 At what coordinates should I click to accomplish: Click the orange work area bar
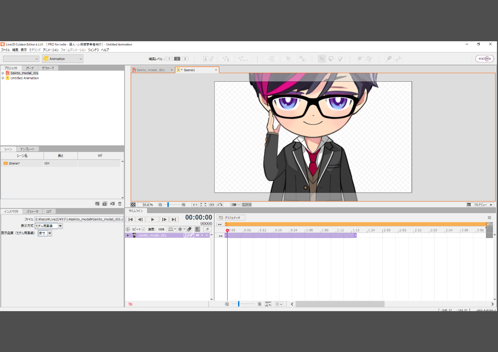[356, 224]
